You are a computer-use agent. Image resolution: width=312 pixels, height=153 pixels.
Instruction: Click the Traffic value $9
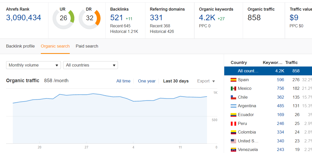click(294, 18)
